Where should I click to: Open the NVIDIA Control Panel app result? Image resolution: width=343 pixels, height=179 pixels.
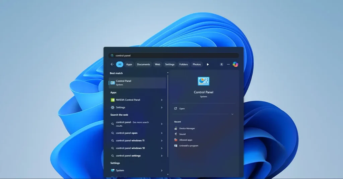137,100
